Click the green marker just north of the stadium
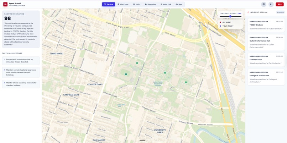The height and width of the screenshot is (143, 287). point(137,63)
